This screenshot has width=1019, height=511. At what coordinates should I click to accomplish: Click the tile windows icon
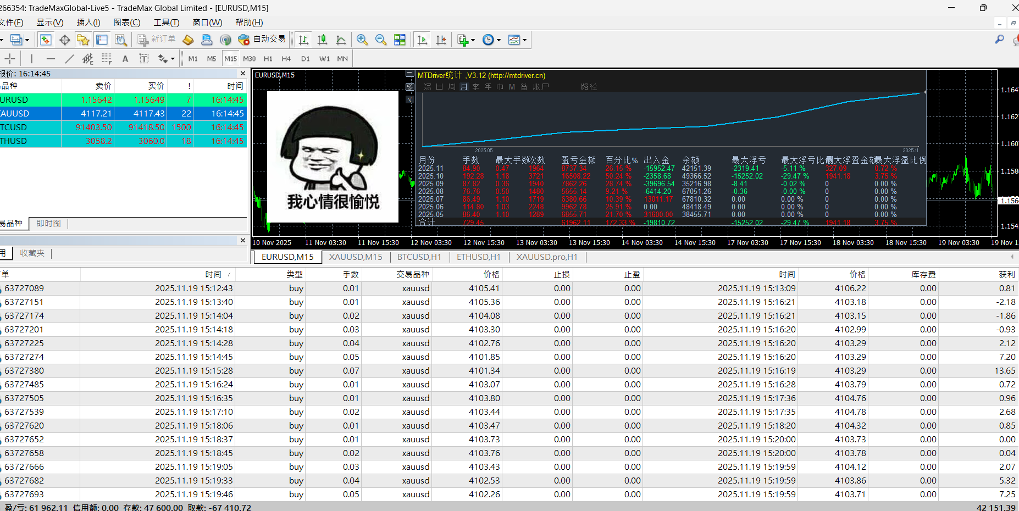(x=400, y=40)
